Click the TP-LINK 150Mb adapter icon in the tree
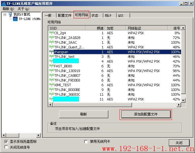 tap(15, 19)
